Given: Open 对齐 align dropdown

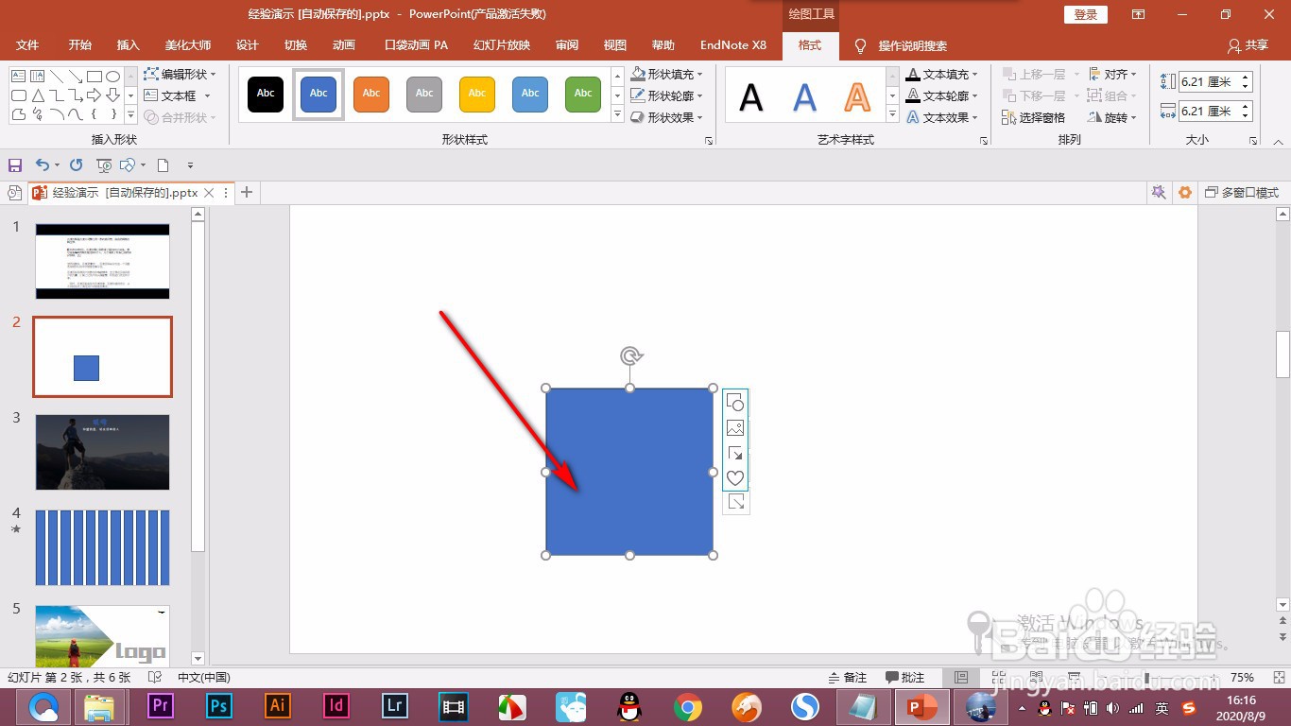Looking at the screenshot, I should (1113, 74).
